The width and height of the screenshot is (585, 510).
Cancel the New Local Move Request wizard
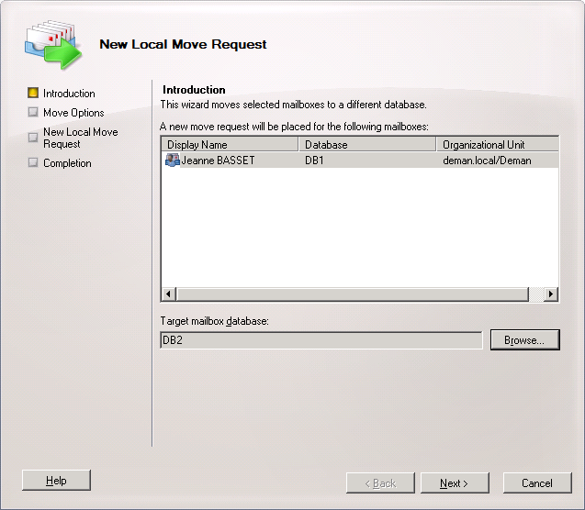click(x=537, y=482)
